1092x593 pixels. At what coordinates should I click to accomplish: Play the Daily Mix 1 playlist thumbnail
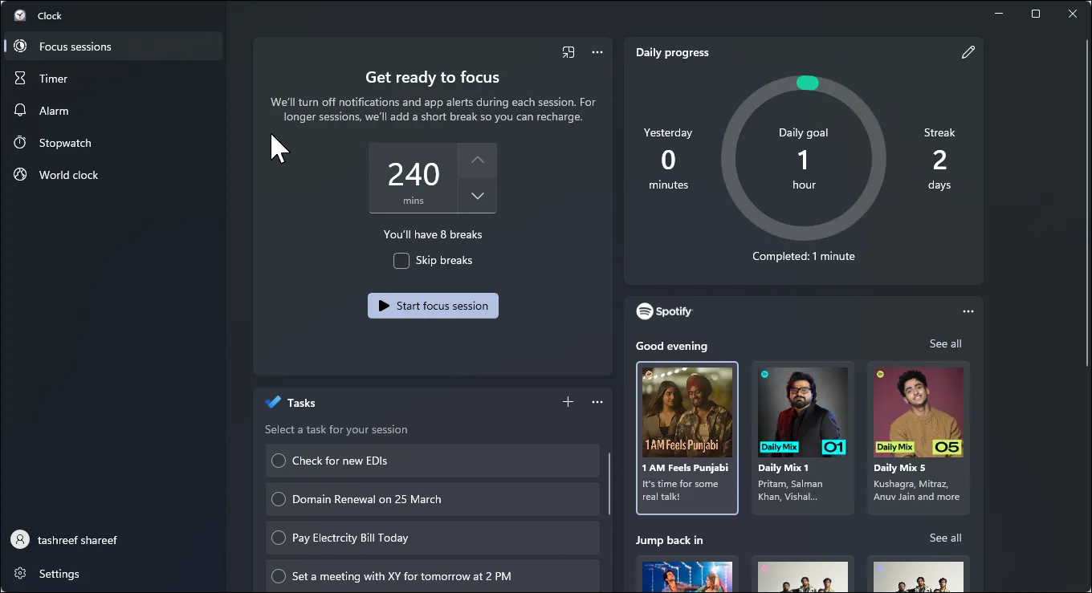click(x=802, y=412)
